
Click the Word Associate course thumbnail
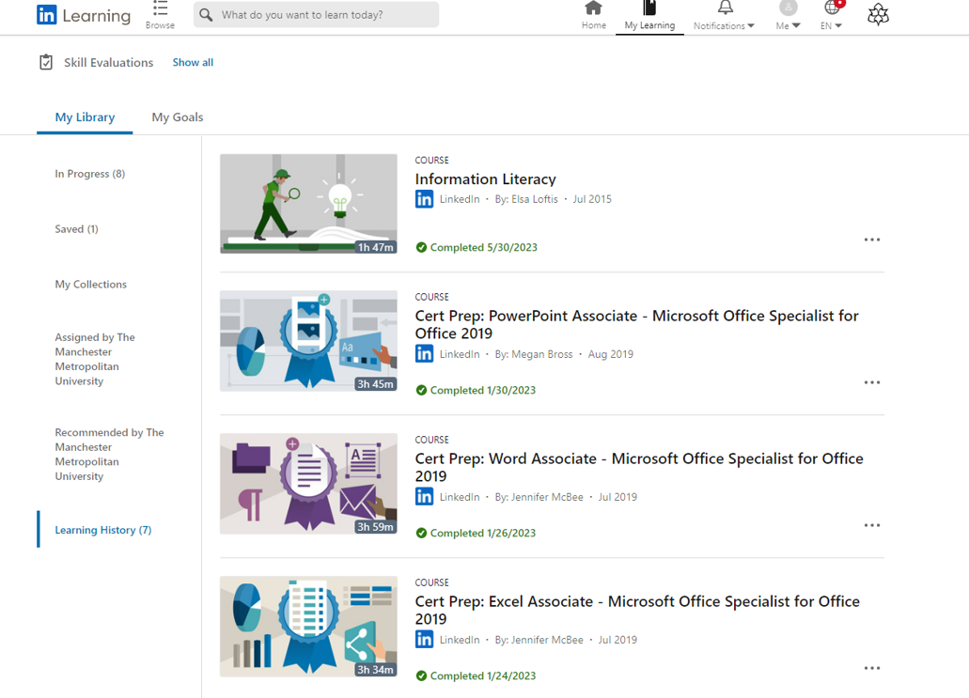point(308,484)
